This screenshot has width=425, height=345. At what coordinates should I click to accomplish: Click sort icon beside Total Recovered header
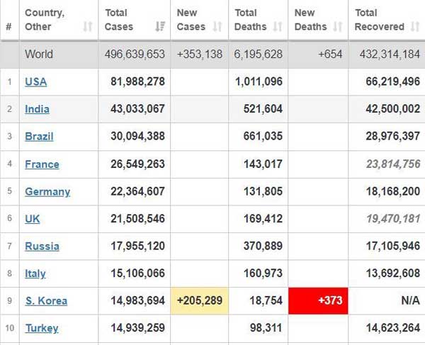[414, 27]
